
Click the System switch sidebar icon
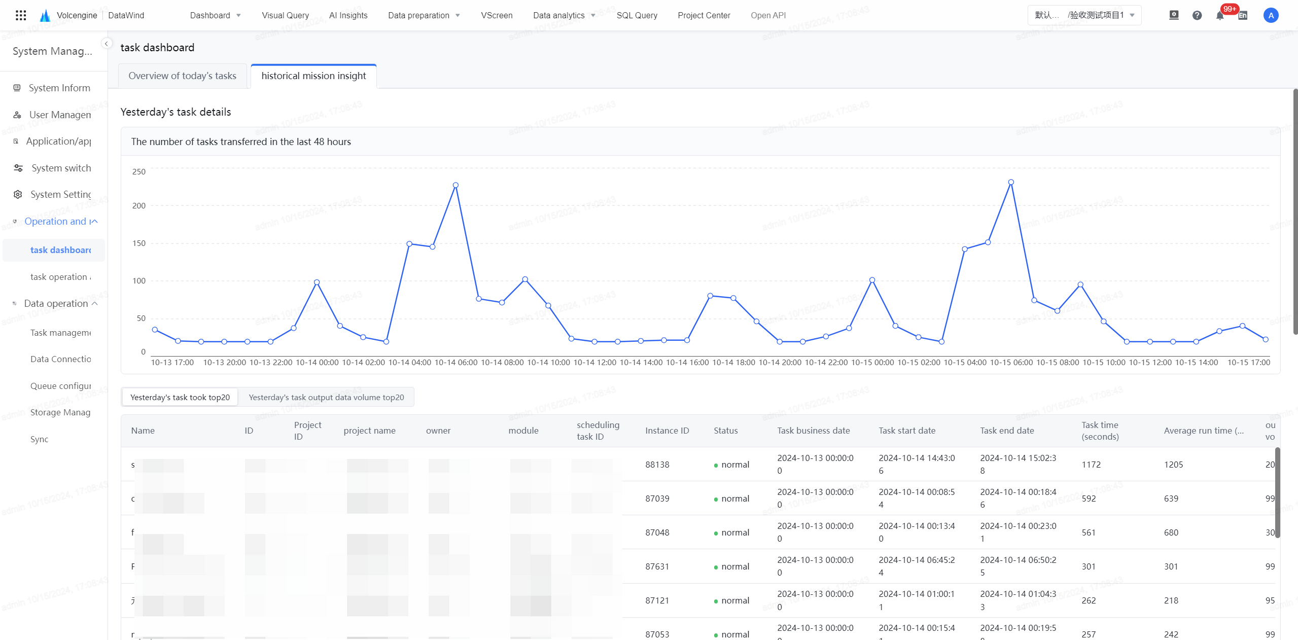point(18,168)
